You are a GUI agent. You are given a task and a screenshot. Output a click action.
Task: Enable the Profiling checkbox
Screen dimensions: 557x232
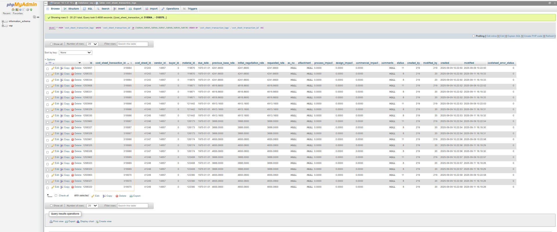click(x=473, y=36)
